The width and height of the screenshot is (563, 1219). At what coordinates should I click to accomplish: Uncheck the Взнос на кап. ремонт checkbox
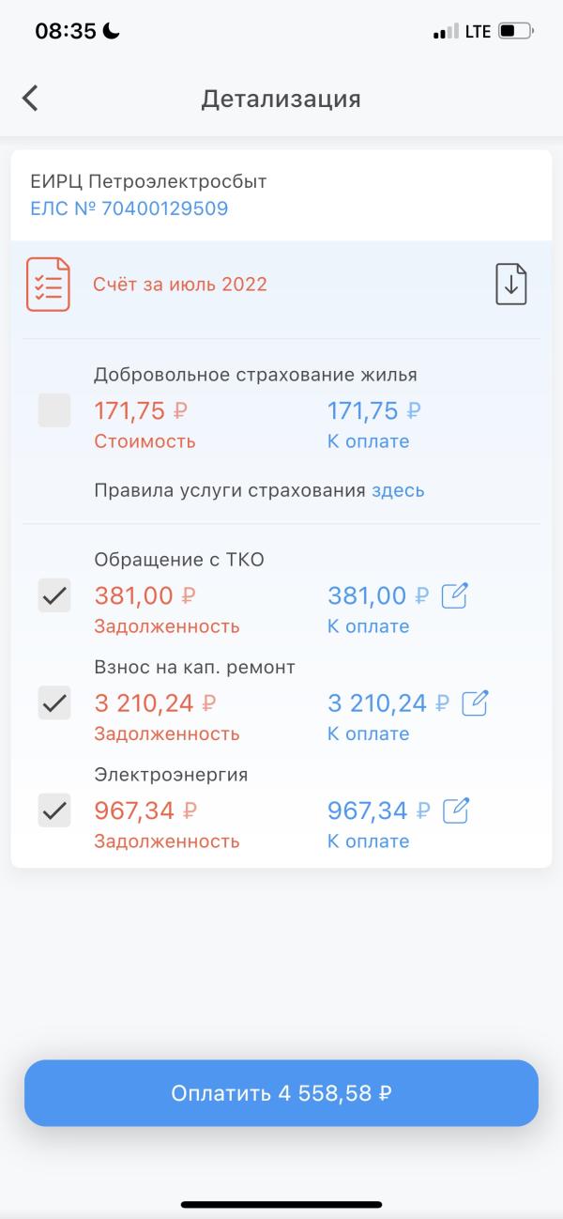tap(54, 702)
